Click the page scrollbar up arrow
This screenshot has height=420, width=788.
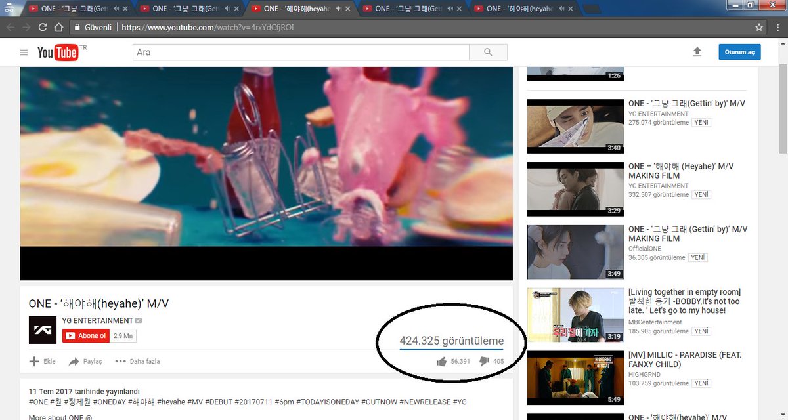[x=783, y=44]
